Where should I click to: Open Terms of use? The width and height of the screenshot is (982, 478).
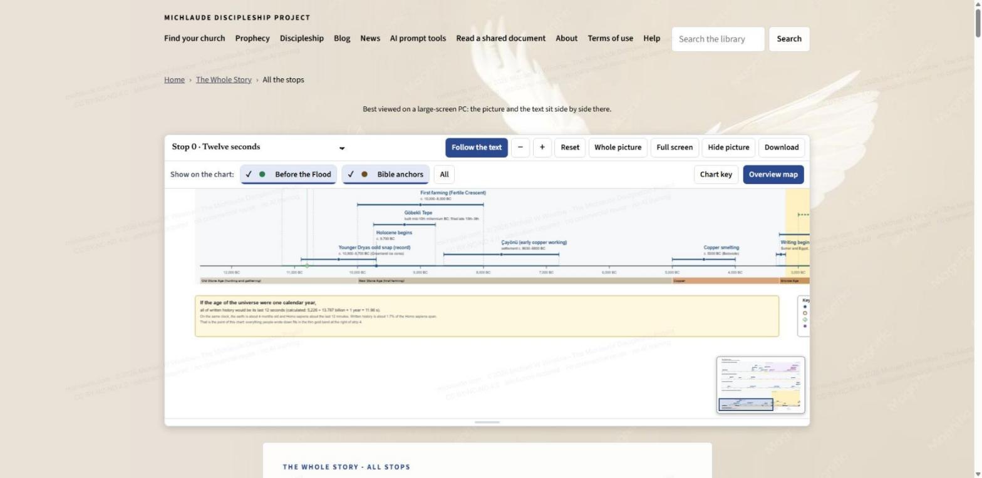[610, 38]
